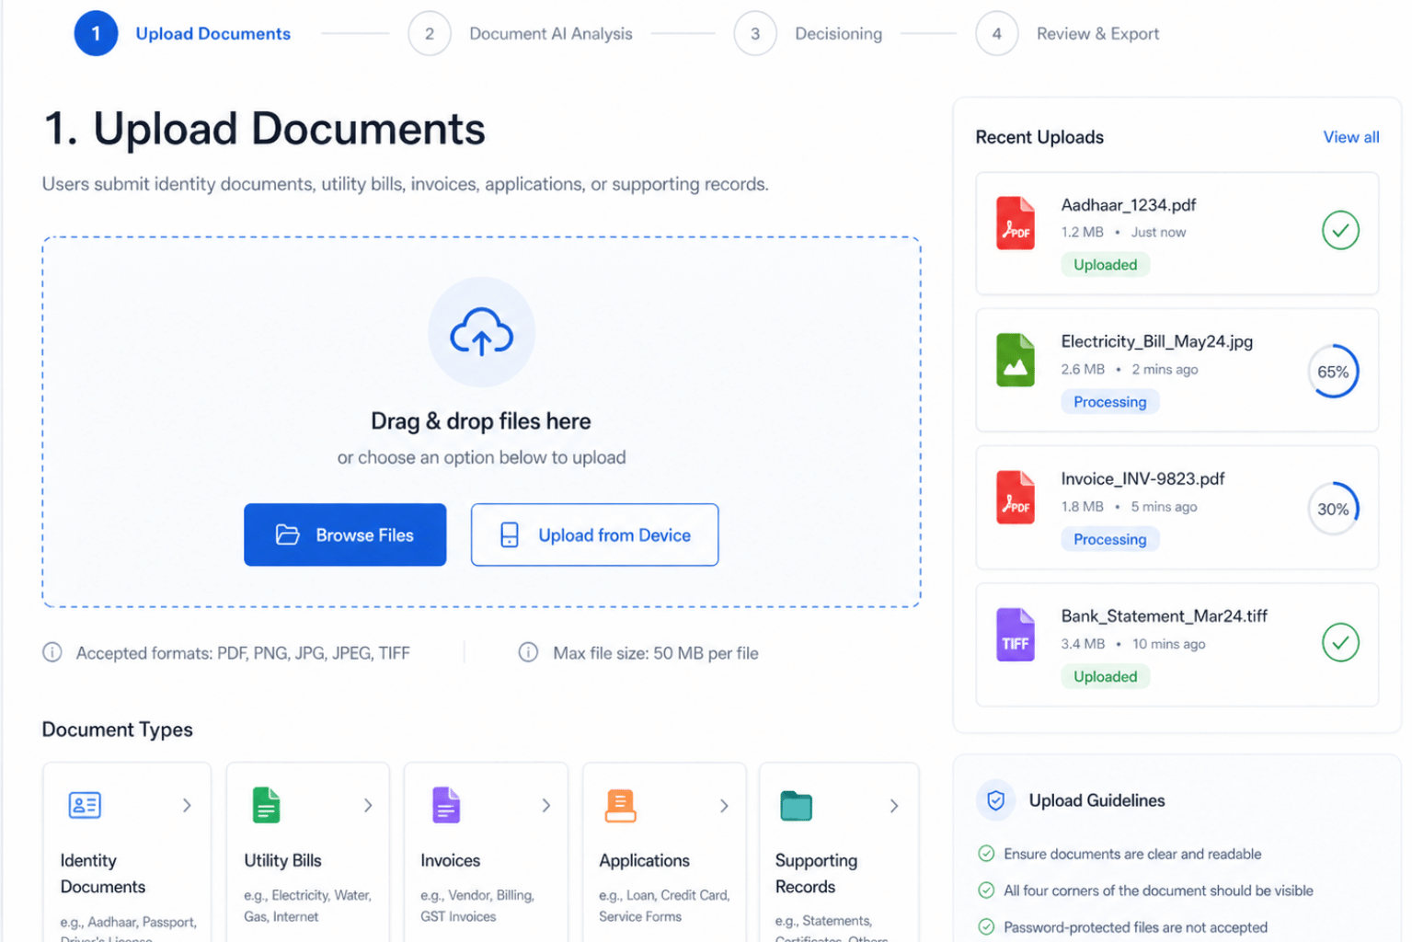Select the Electricity_Bill_May24.jpg file name
This screenshot has width=1412, height=942.
coord(1156,341)
